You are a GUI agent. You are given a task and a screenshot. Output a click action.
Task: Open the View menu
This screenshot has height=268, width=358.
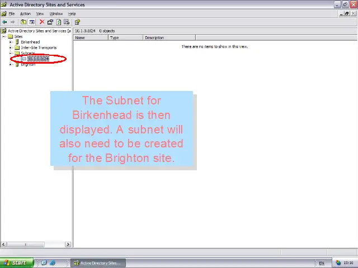pyautogui.click(x=40, y=13)
